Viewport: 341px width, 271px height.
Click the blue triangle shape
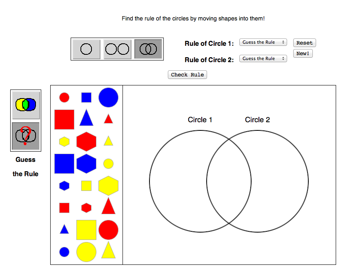86,119
